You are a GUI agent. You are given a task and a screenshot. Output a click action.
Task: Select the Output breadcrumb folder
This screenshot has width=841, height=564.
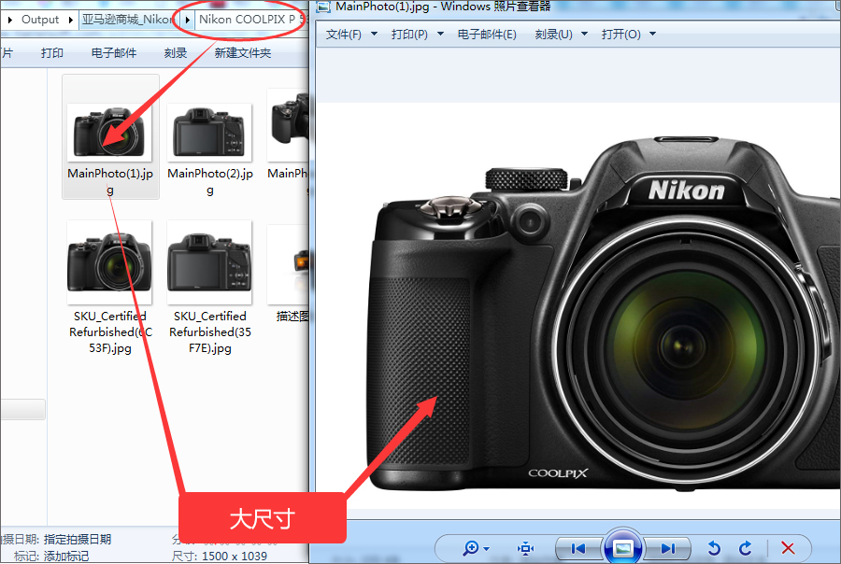coord(39,20)
